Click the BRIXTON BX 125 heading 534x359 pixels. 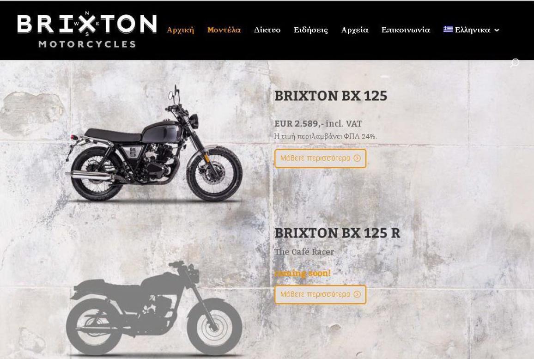pos(331,96)
